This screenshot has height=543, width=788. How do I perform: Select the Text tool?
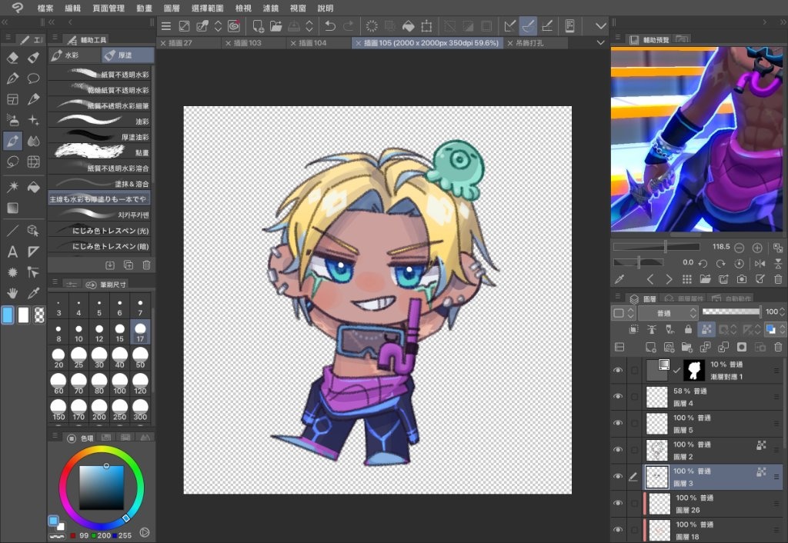pyautogui.click(x=12, y=252)
